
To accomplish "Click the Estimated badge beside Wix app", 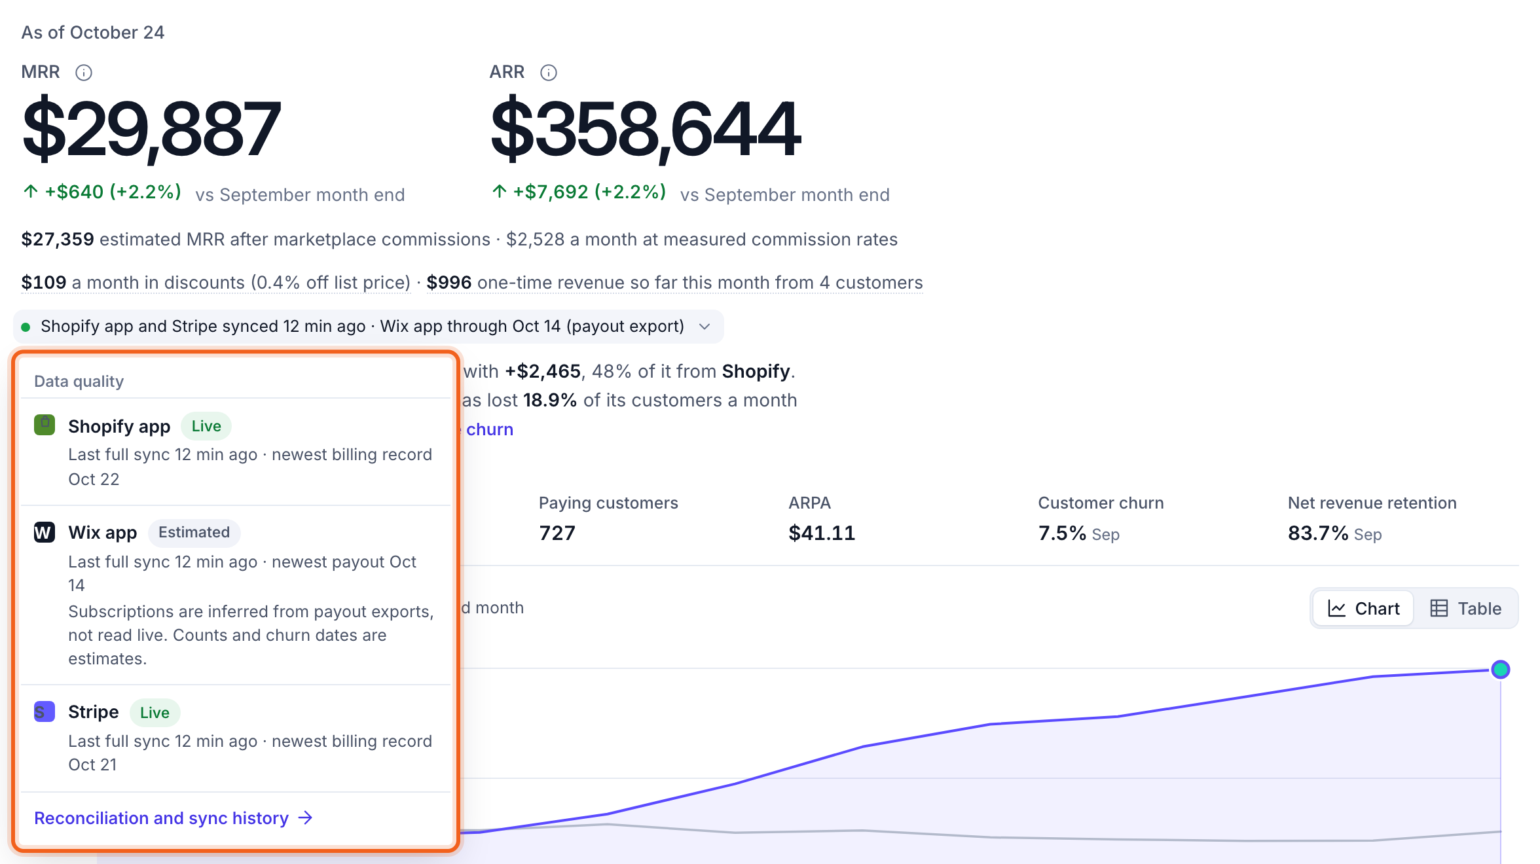I will [194, 532].
